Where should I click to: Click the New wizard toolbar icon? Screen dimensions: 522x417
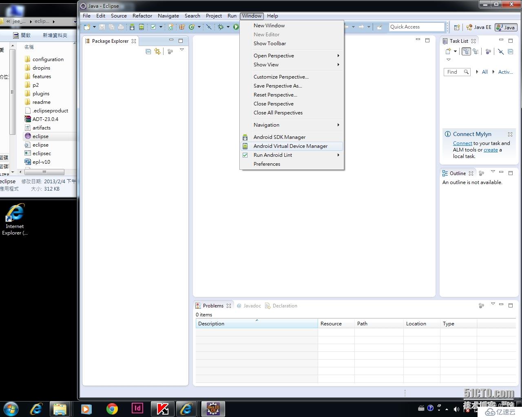pyautogui.click(x=87, y=27)
